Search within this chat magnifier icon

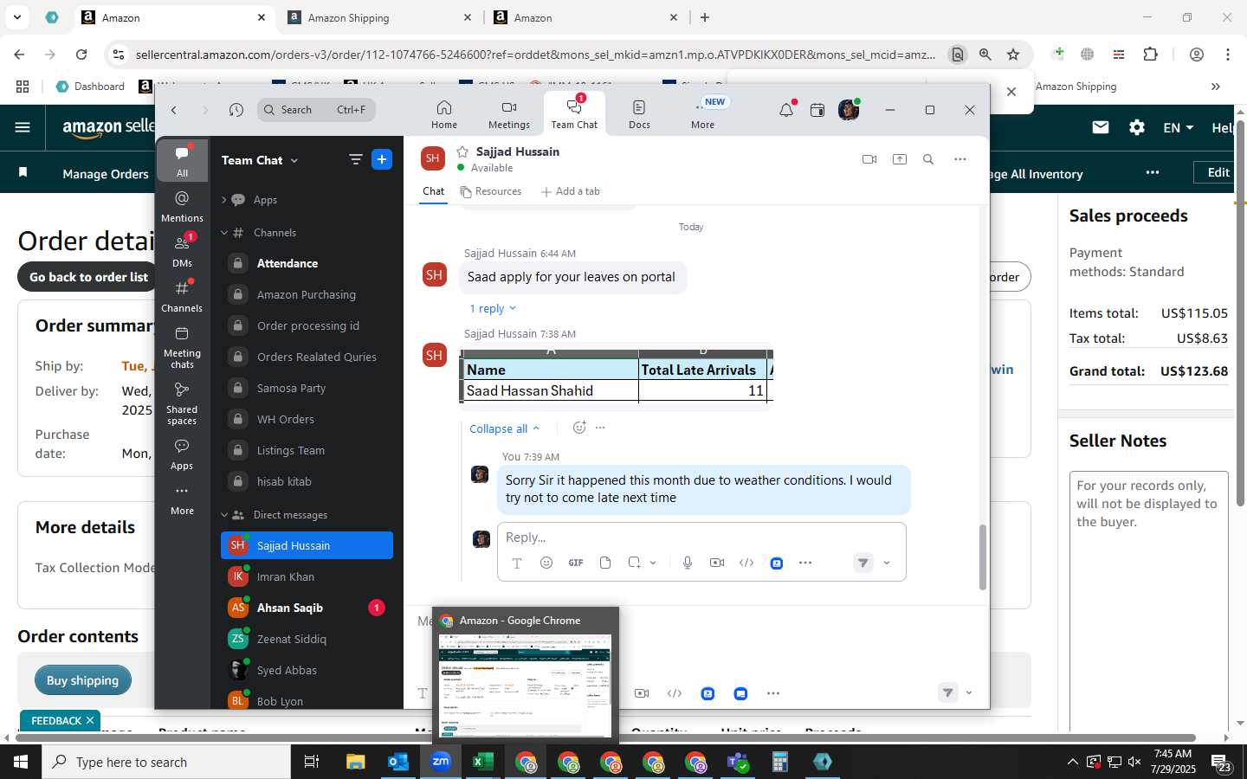[928, 159]
